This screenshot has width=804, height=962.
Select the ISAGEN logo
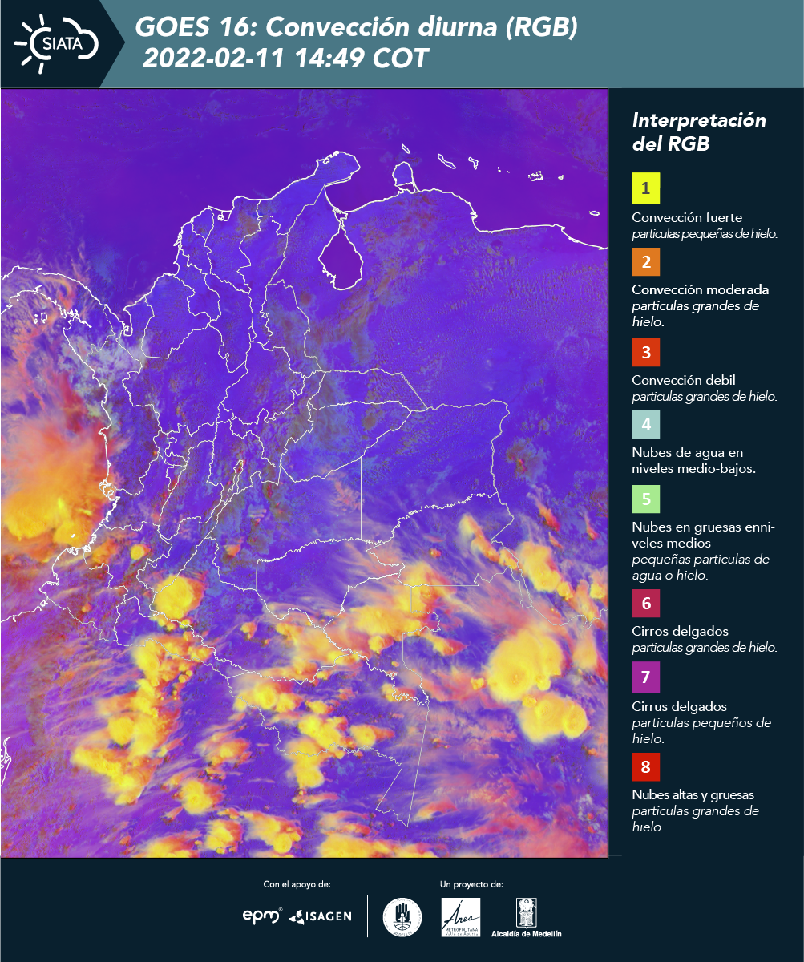click(321, 916)
